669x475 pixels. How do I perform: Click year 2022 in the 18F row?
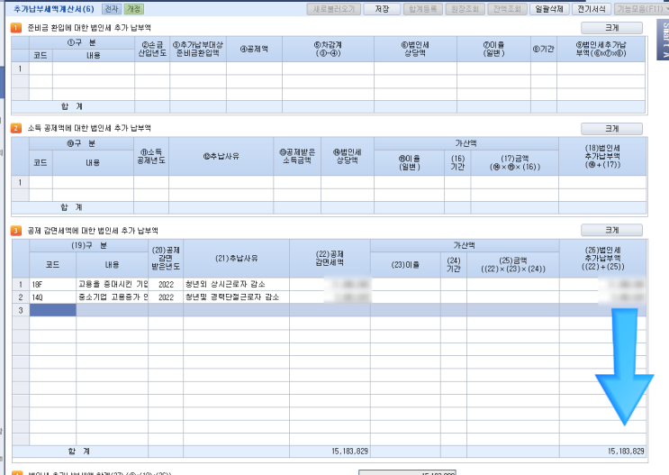click(x=166, y=285)
